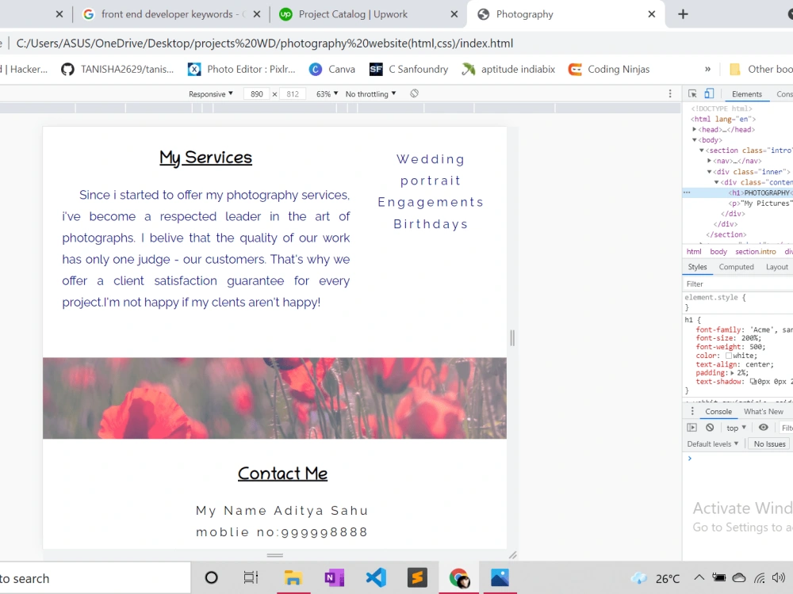
Task: Create a live expression with the eye icon
Action: click(764, 428)
